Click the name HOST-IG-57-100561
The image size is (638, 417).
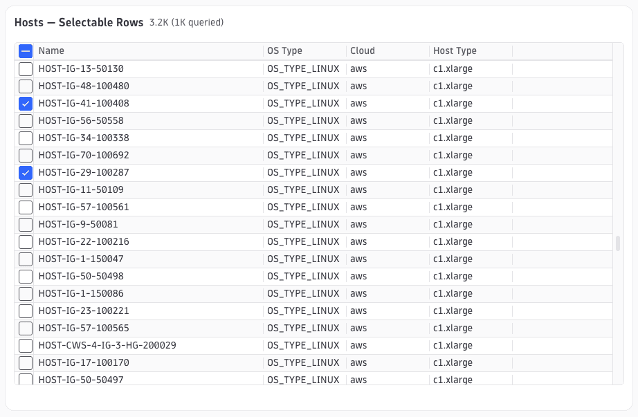click(84, 207)
